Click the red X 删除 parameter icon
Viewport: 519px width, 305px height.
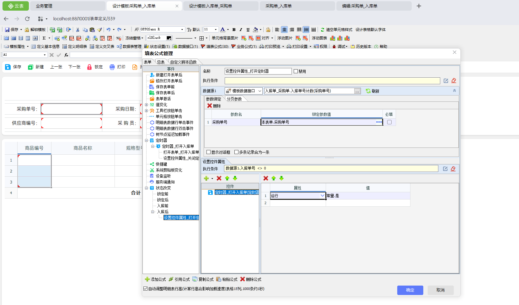[x=210, y=106]
